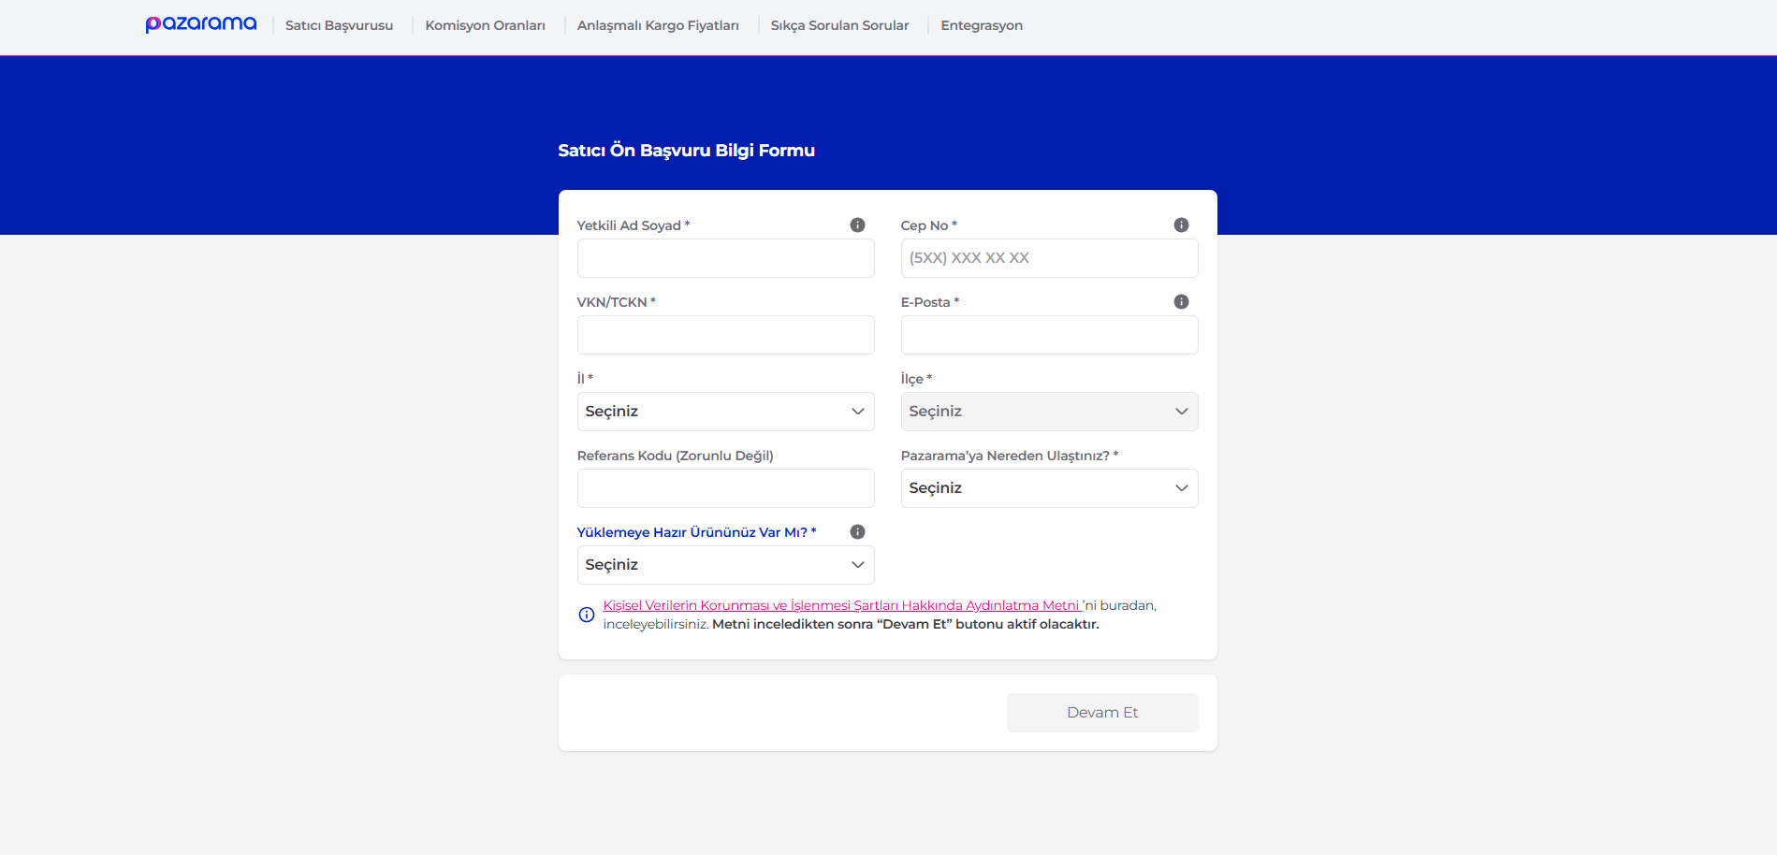Click into the Cep No phone field
The height and width of the screenshot is (855, 1777).
[1048, 258]
